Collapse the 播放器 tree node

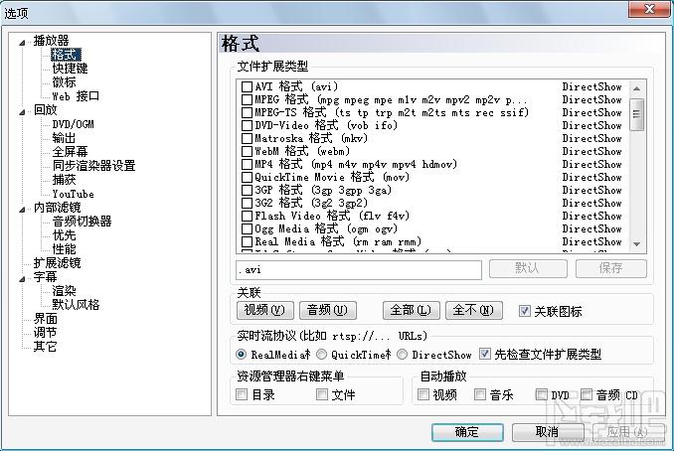[23, 42]
